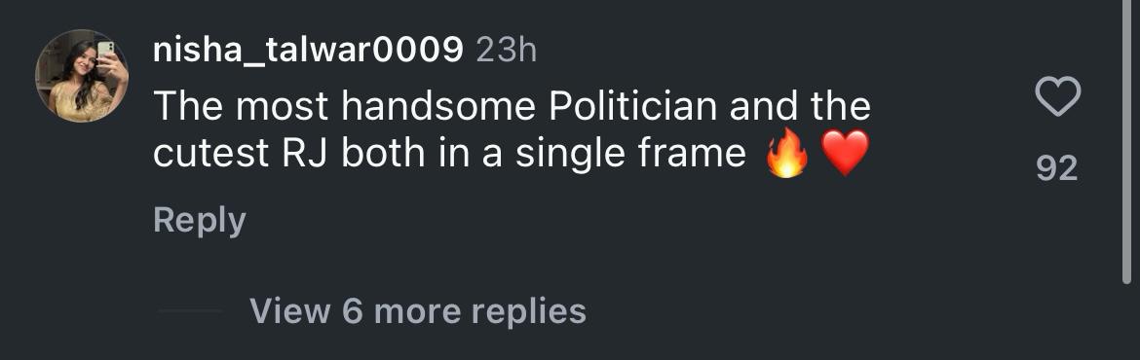Expand View 6 more replies
The image size is (1140, 360).
point(418,310)
